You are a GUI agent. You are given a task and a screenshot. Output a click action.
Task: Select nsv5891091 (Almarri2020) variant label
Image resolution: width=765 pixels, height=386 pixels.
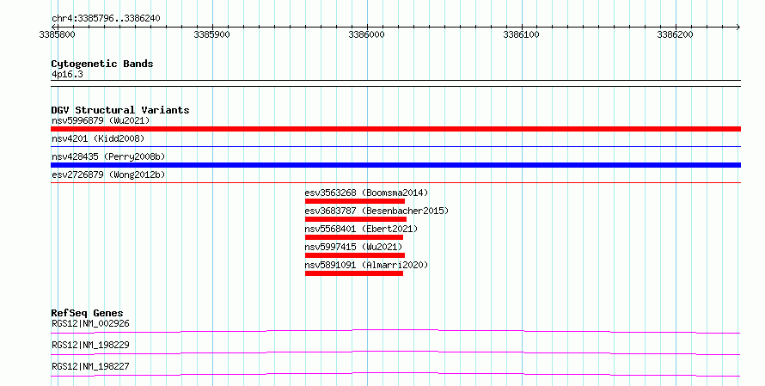[x=366, y=265]
